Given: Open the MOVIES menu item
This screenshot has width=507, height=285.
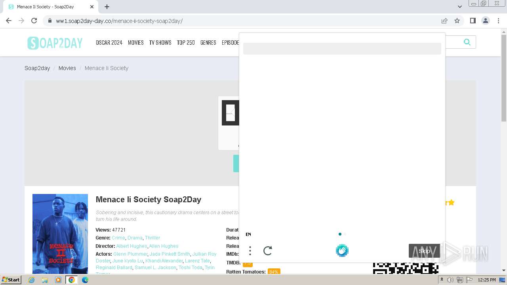Looking at the screenshot, I should [x=135, y=42].
